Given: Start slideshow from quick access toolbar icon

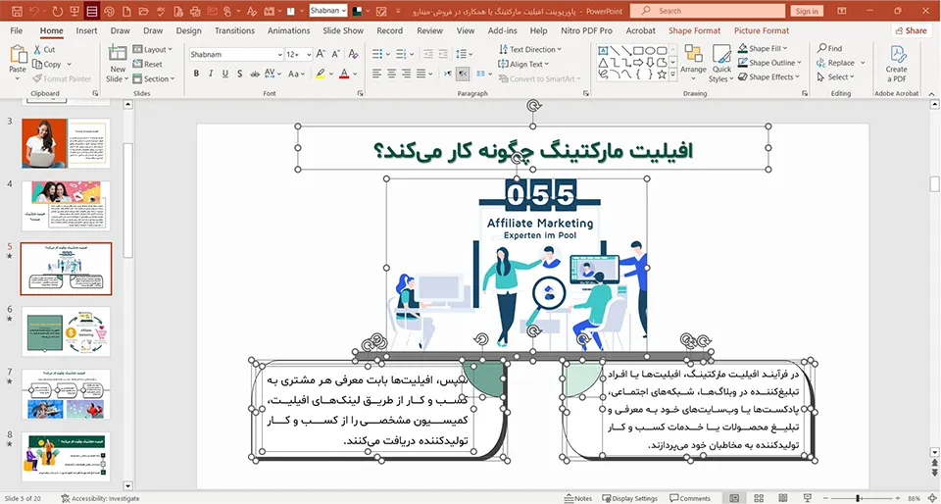Looking at the screenshot, I should click(74, 11).
